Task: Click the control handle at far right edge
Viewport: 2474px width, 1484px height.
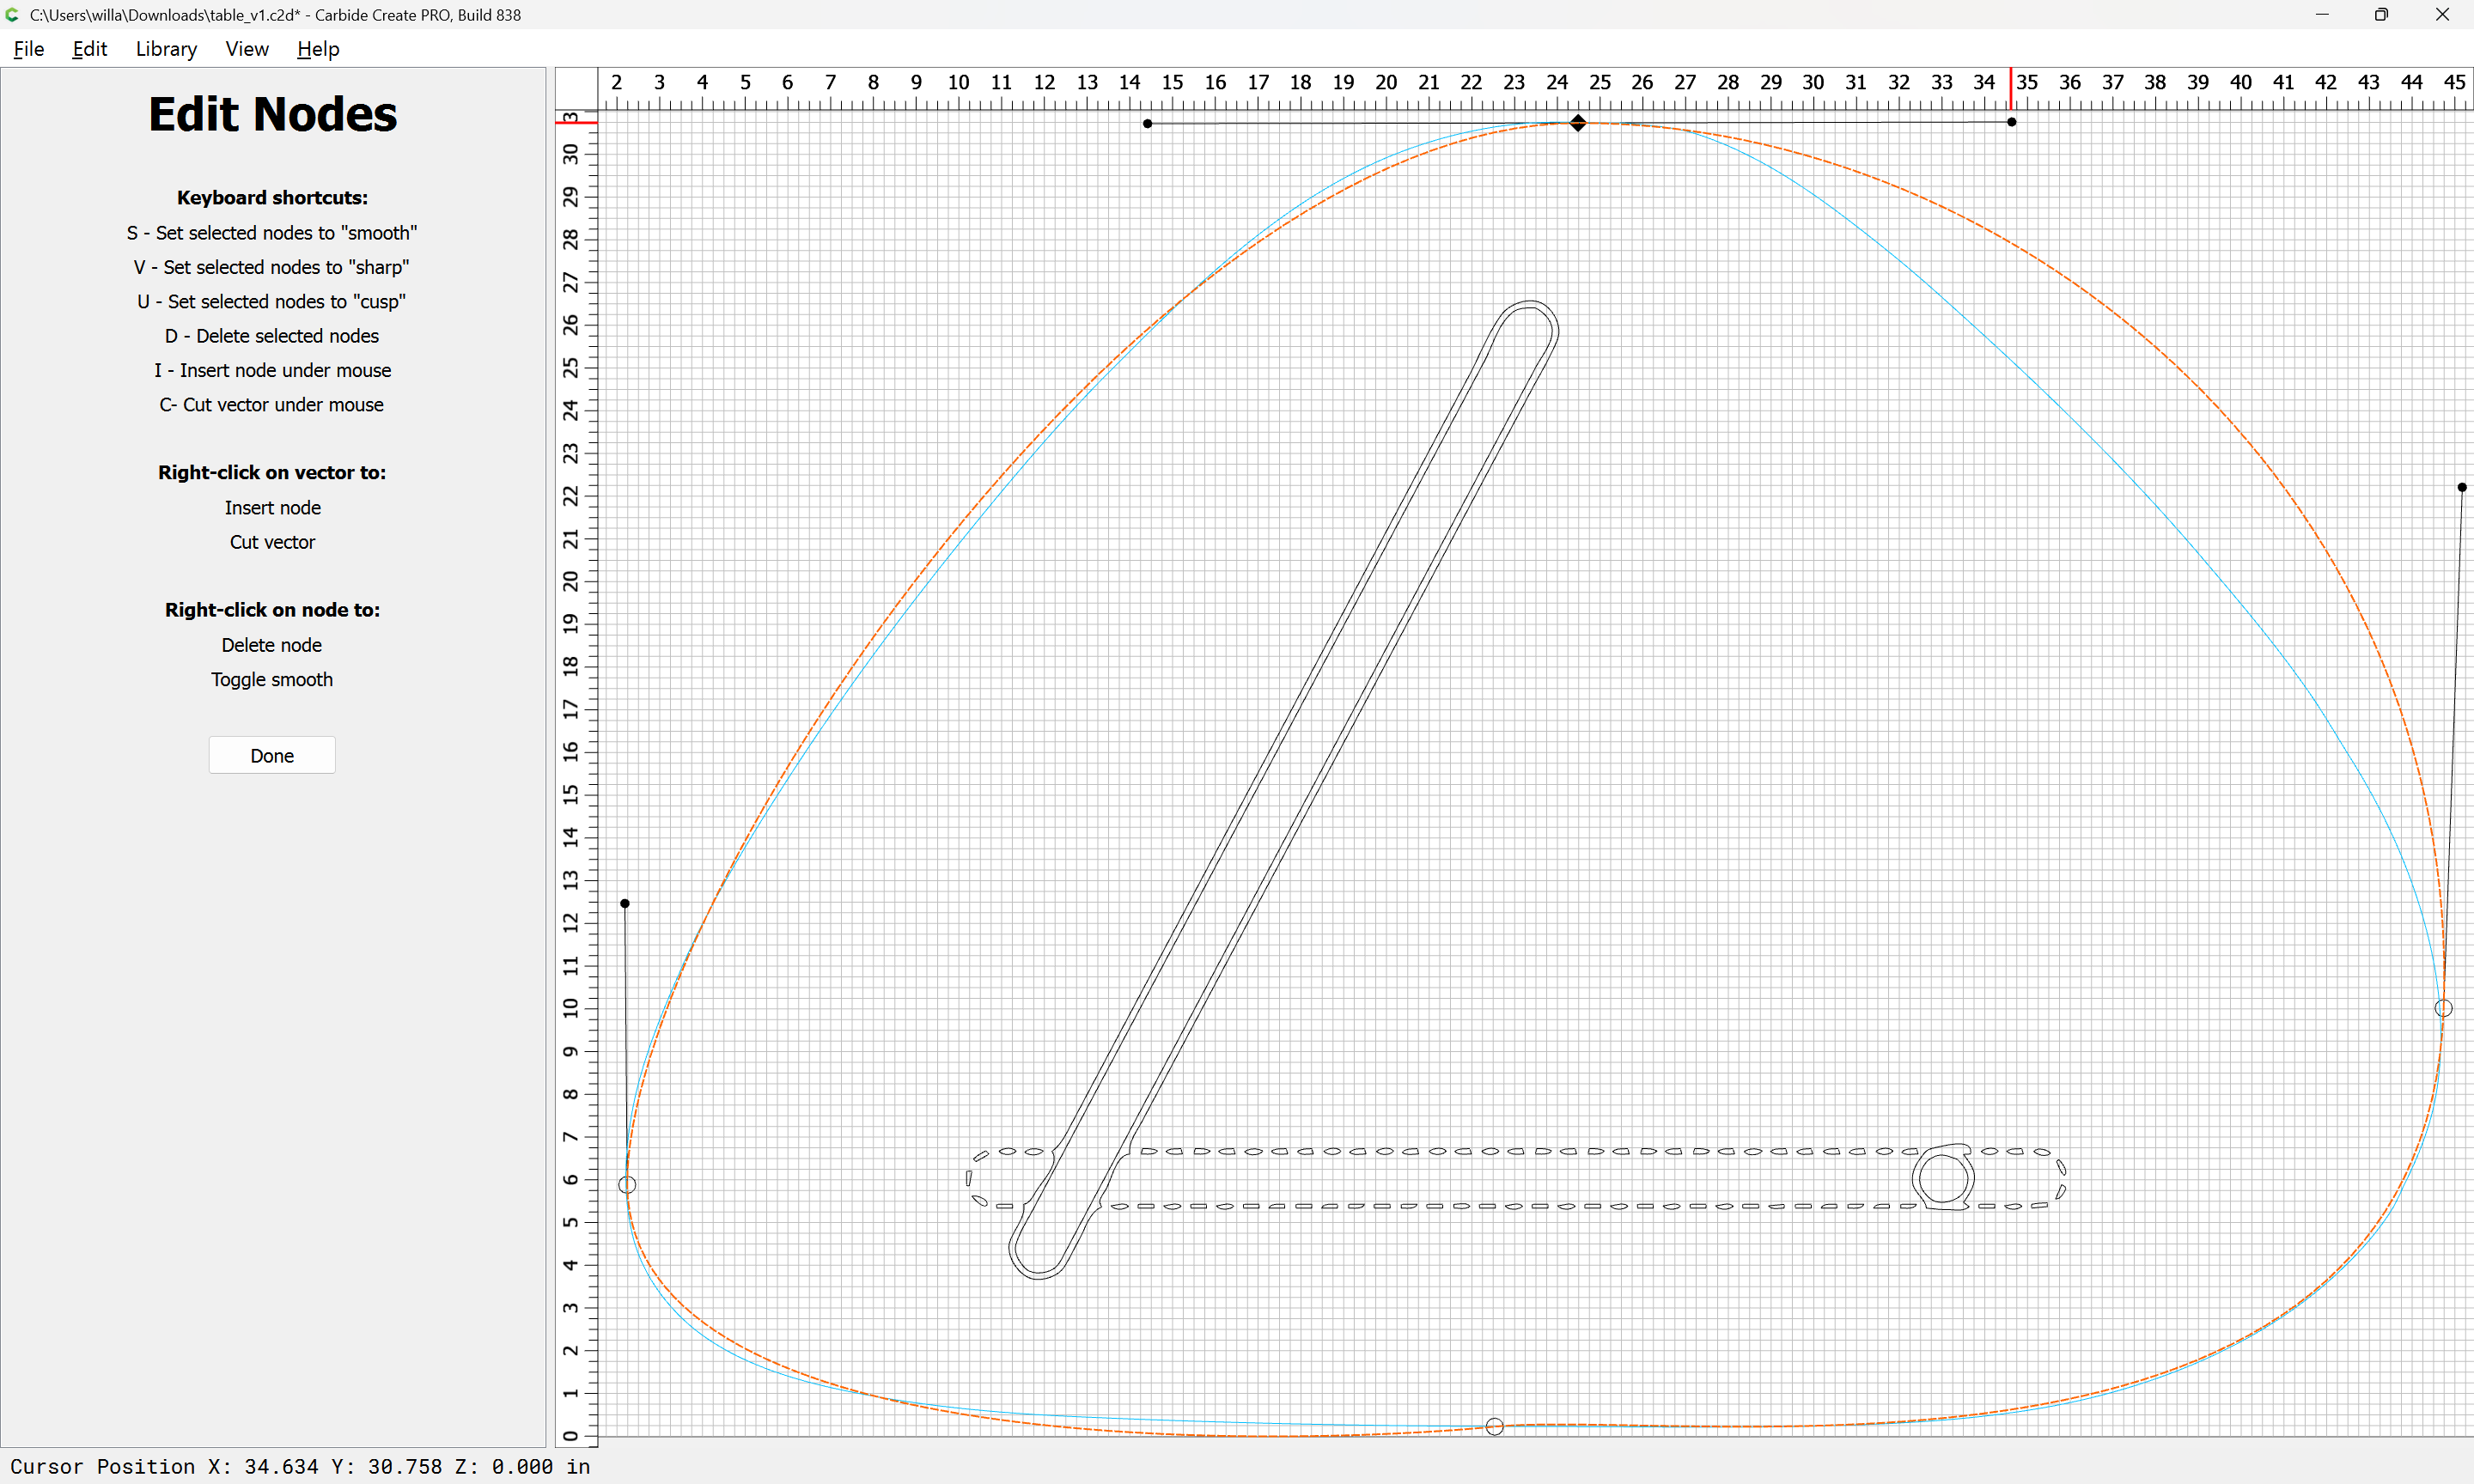Action: click(2462, 488)
